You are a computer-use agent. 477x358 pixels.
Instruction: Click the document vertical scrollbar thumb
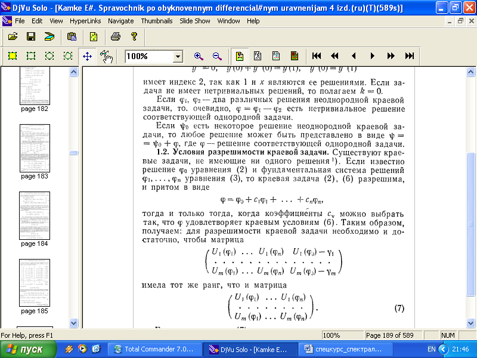point(470,224)
